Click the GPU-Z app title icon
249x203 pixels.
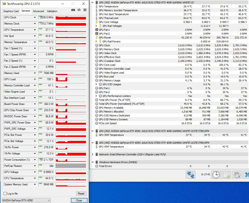click(4, 4)
